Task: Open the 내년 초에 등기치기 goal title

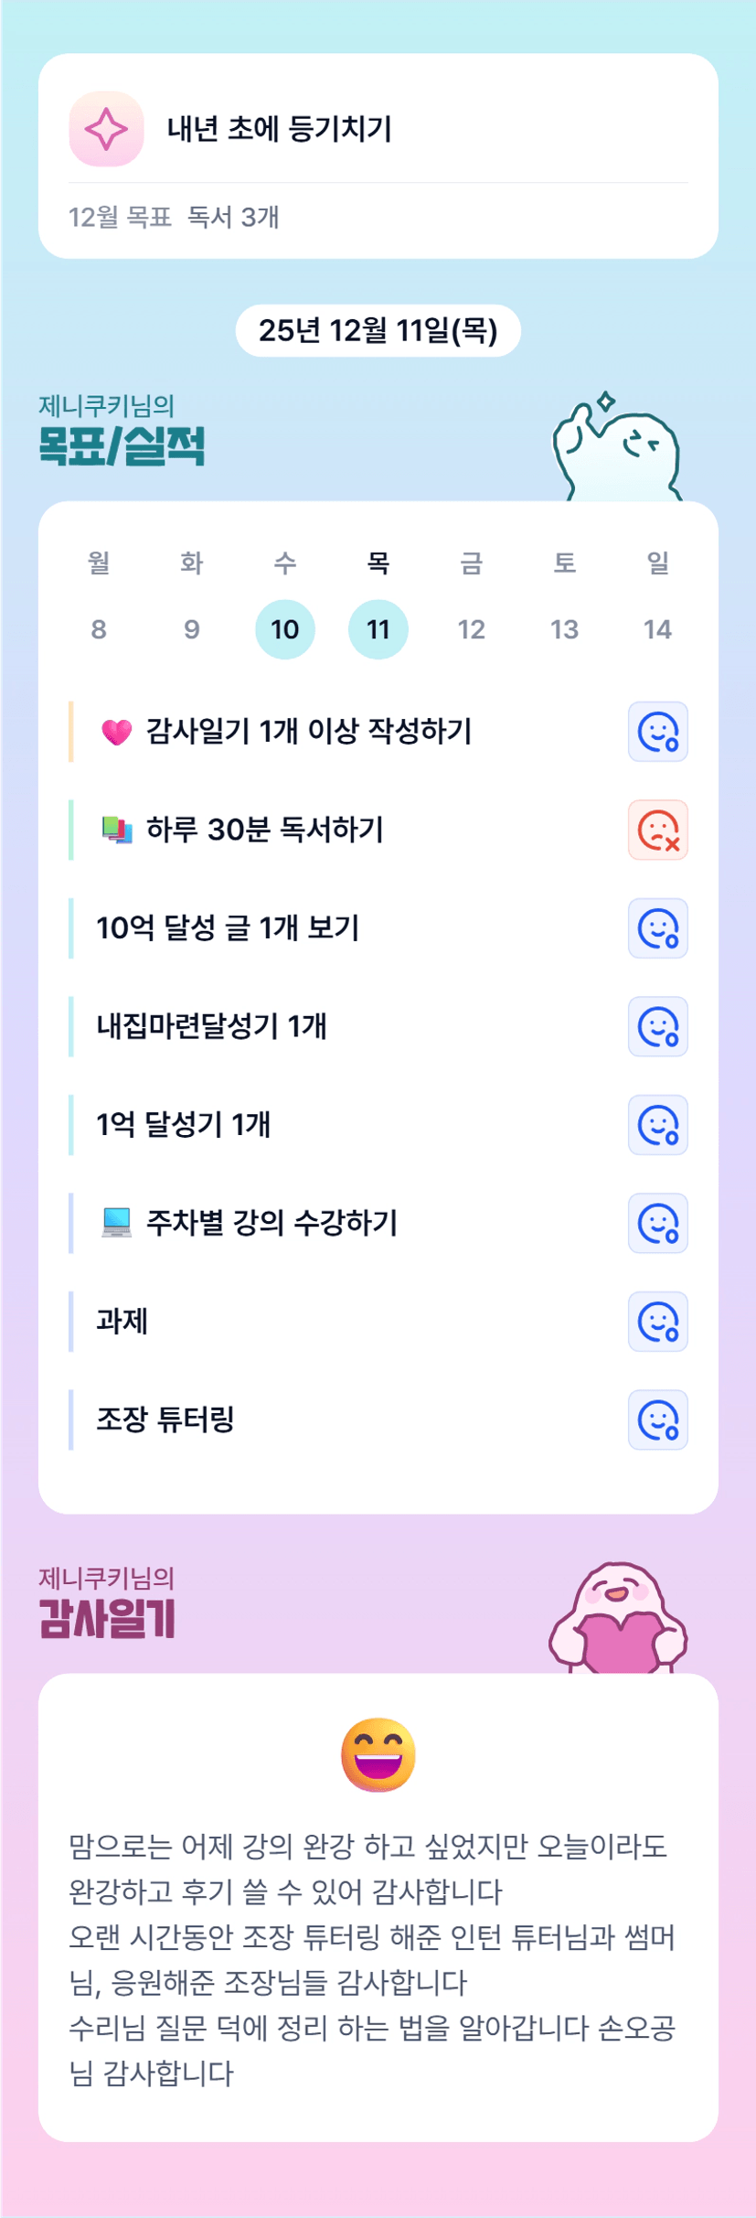Action: pos(280,129)
